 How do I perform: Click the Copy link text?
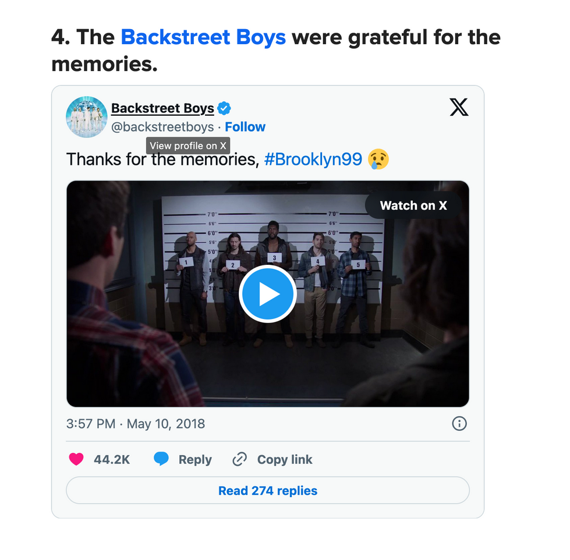285,459
